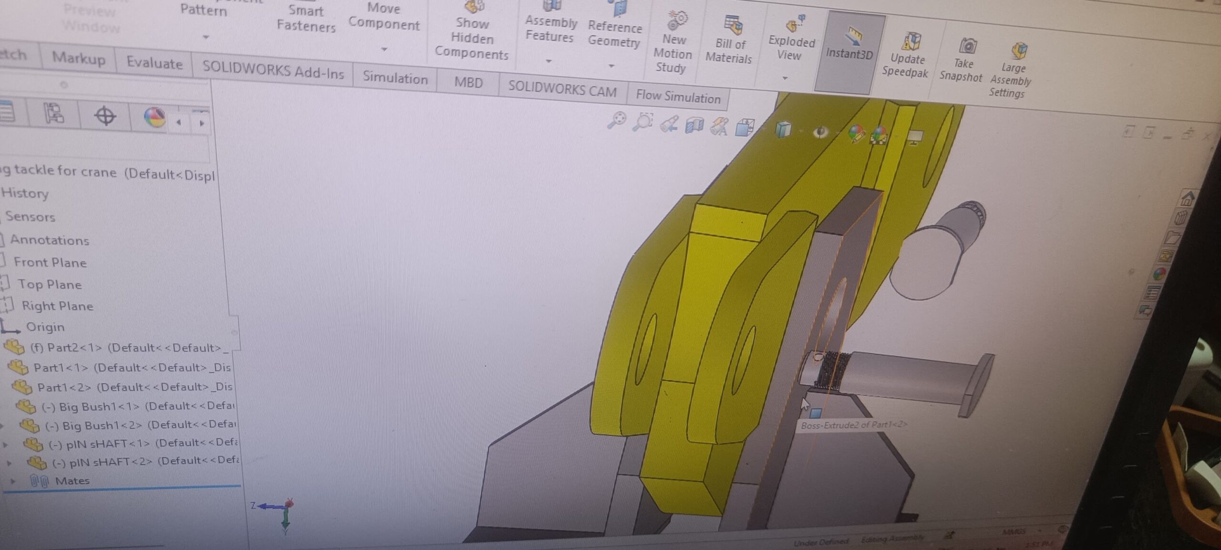Screen dimensions: 1221x550
Task: Open the DisplayManager tab icon
Action: coord(154,118)
